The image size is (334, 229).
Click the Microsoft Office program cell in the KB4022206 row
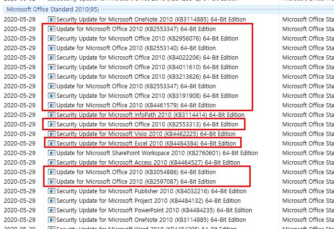pyautogui.click(x=308, y=58)
